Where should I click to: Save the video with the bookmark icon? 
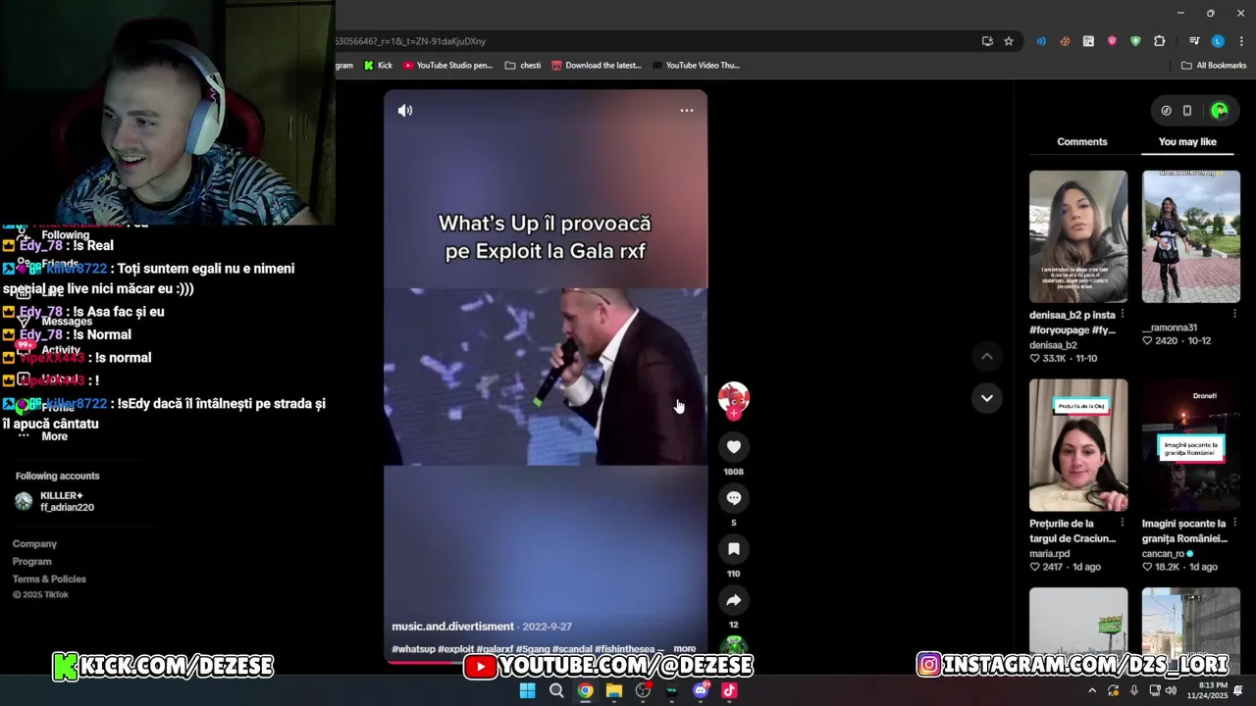pos(733,549)
